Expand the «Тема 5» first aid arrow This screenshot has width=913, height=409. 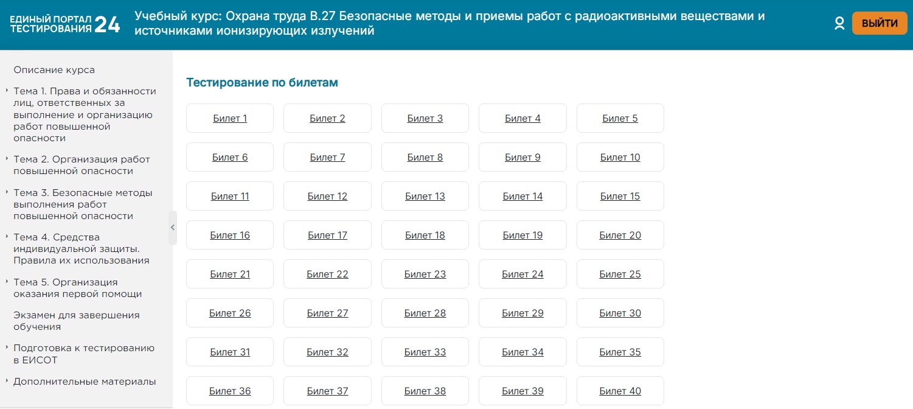[7, 282]
